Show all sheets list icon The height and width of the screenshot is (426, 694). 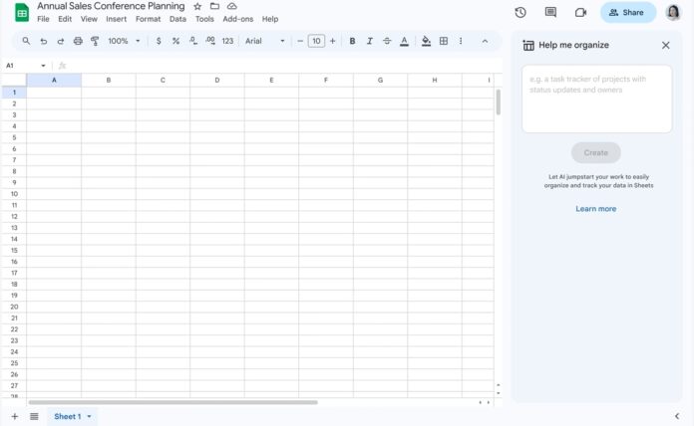point(34,416)
